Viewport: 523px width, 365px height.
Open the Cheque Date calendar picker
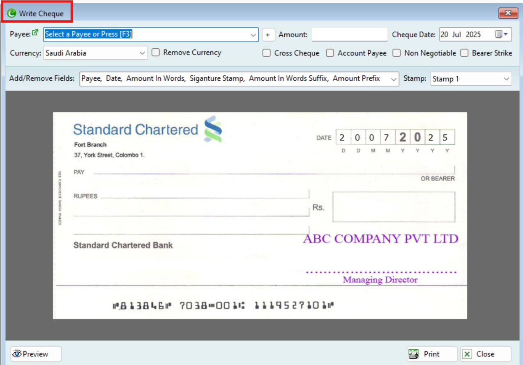coord(502,34)
